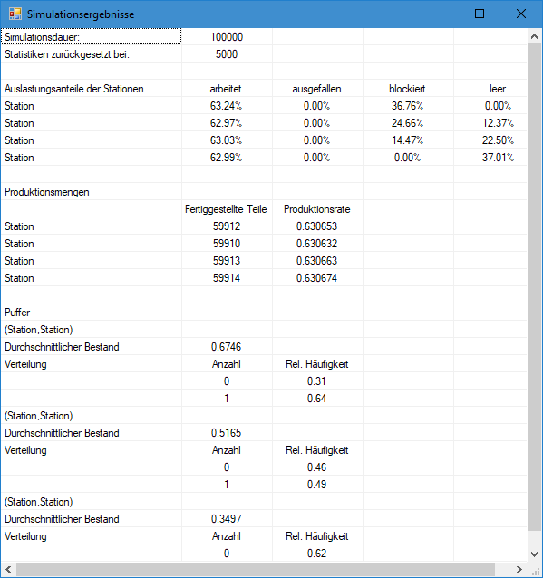Screen dimensions: 543x578
Task: Click the horizontal scrollbar right arrow
Action: (x=519, y=569)
